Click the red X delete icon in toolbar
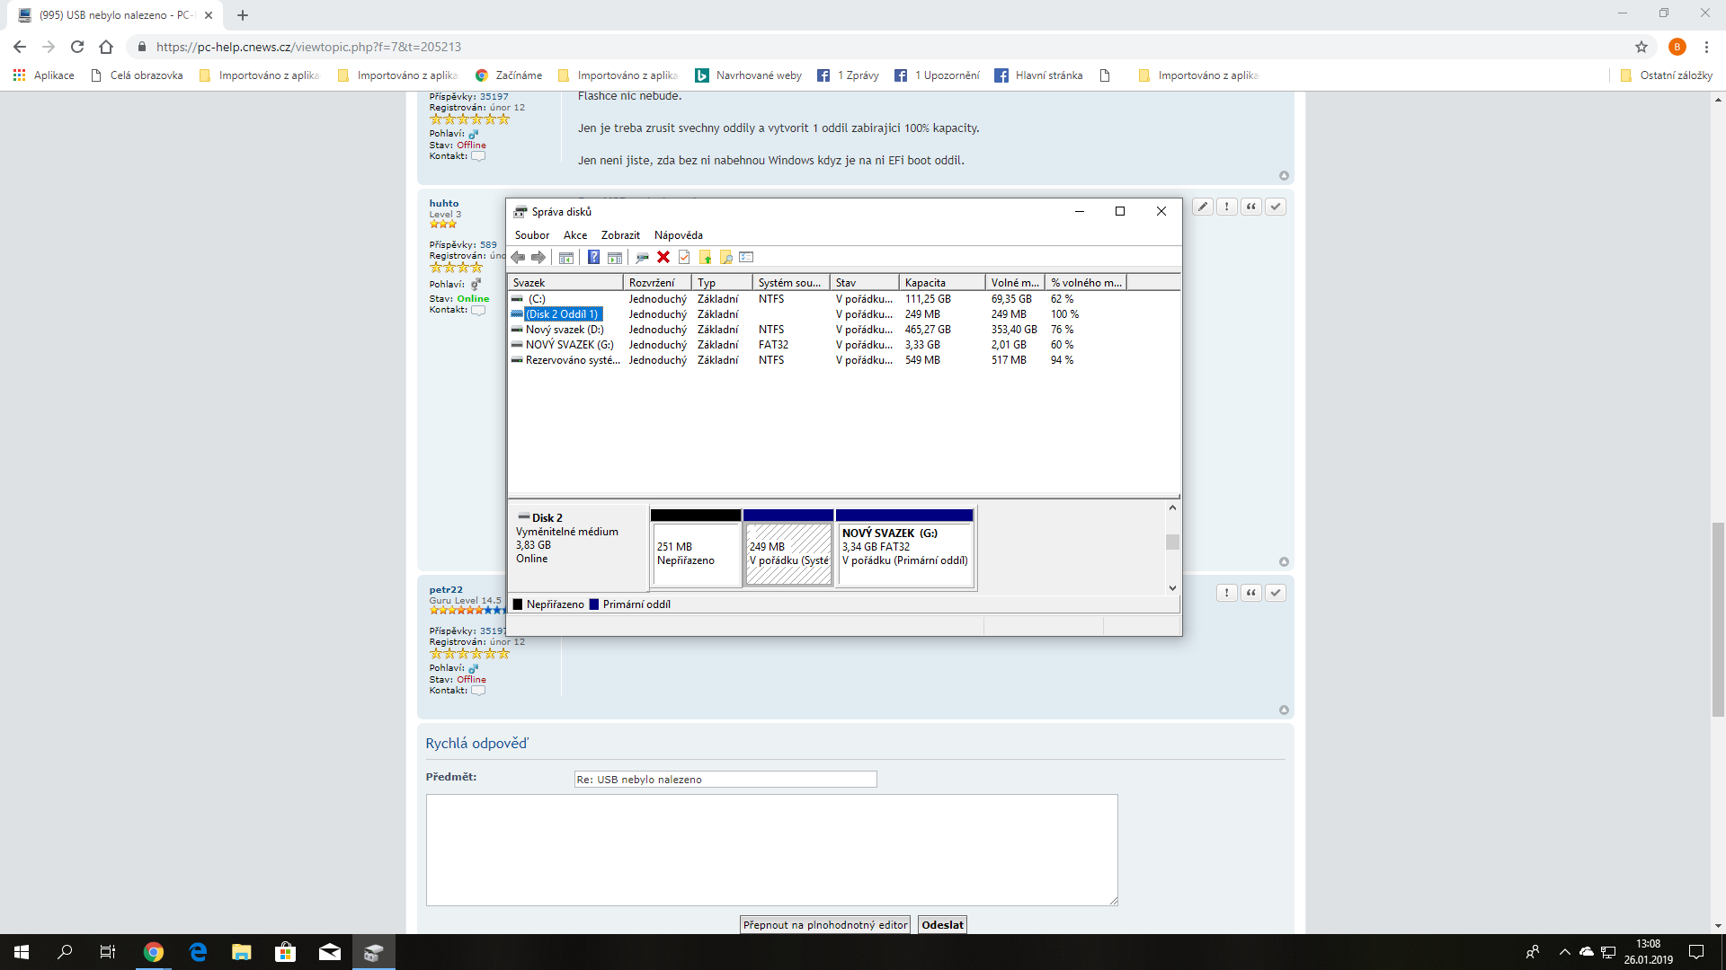Screen dimensions: 1726x970 click(663, 258)
